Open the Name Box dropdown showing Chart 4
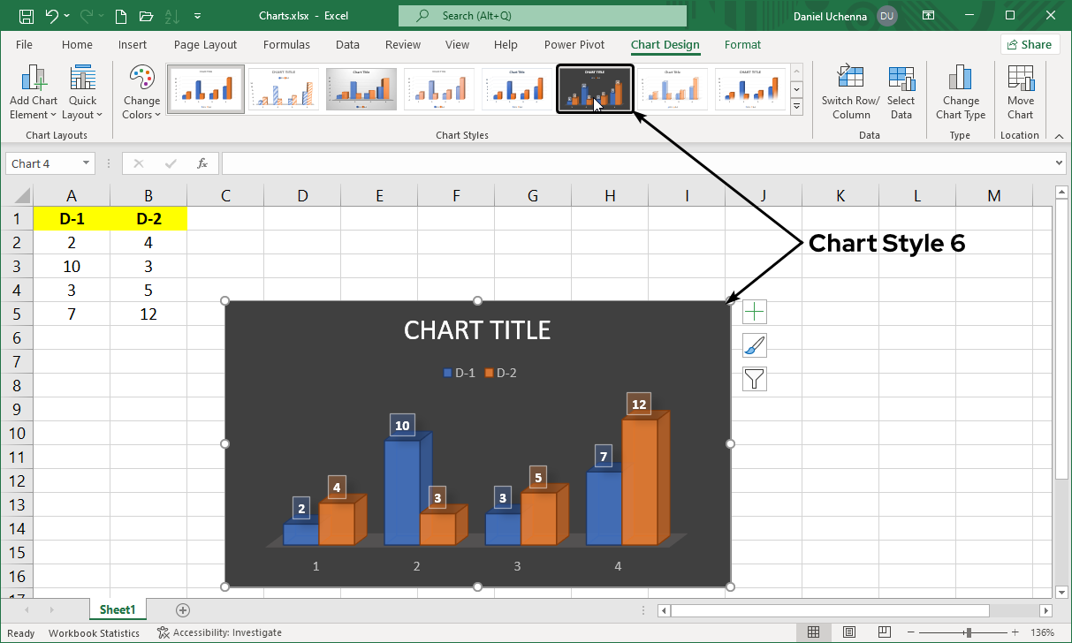1072x643 pixels. (x=86, y=163)
